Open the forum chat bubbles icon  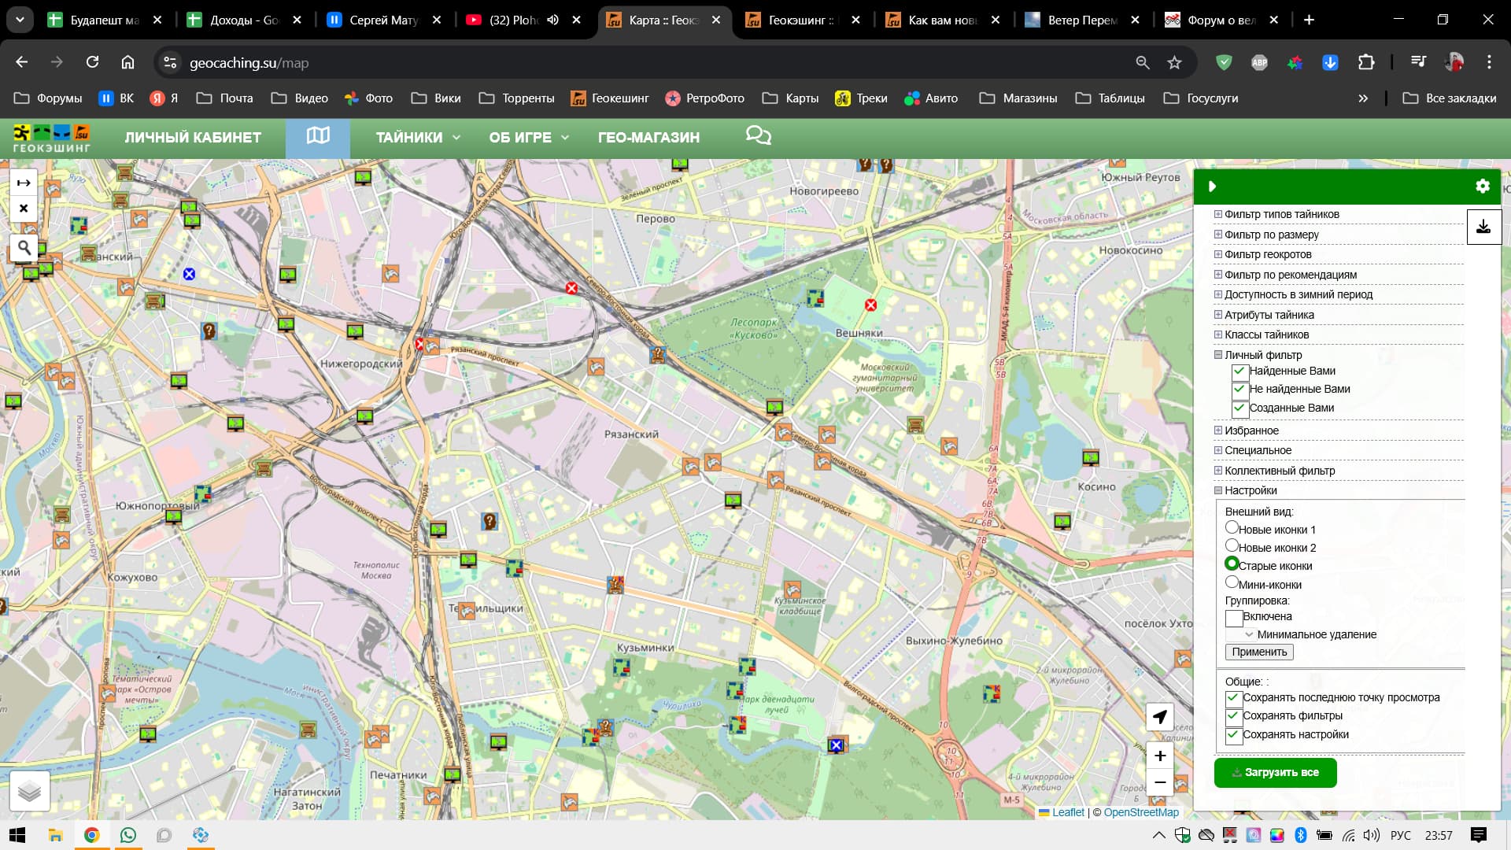point(758,136)
